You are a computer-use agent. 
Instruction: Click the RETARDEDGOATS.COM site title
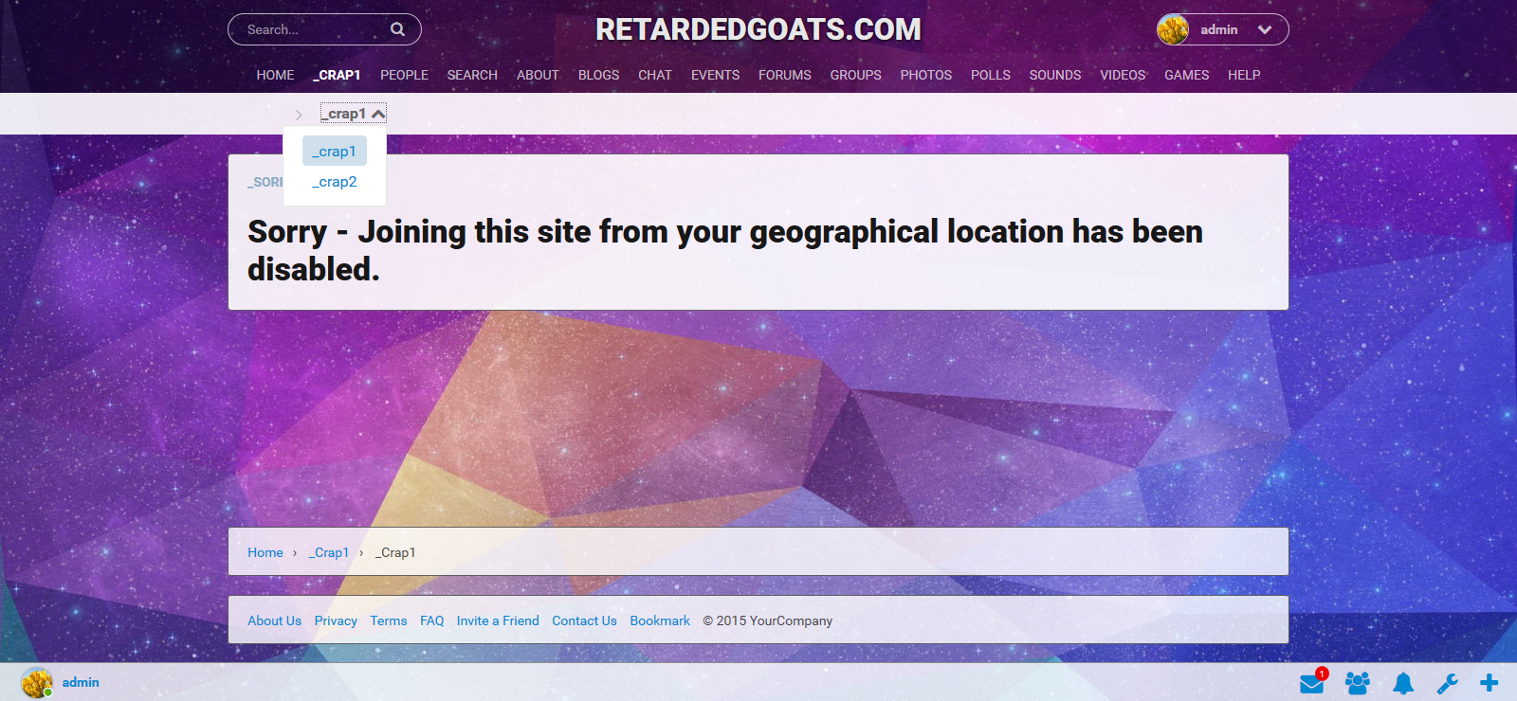758,29
